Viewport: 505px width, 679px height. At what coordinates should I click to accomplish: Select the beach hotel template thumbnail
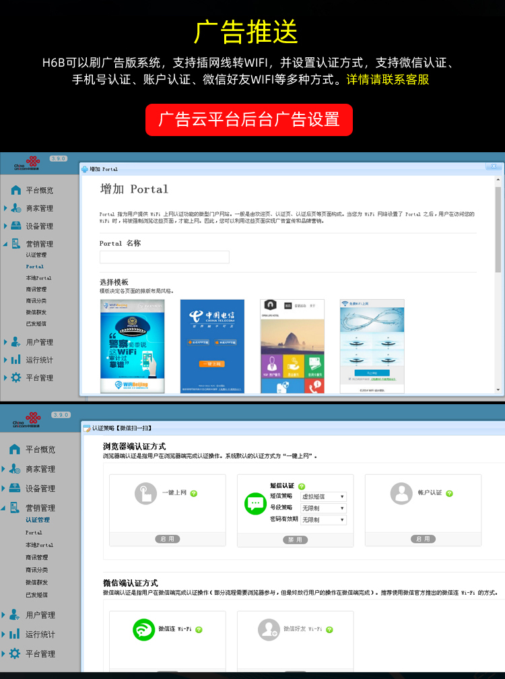292,346
